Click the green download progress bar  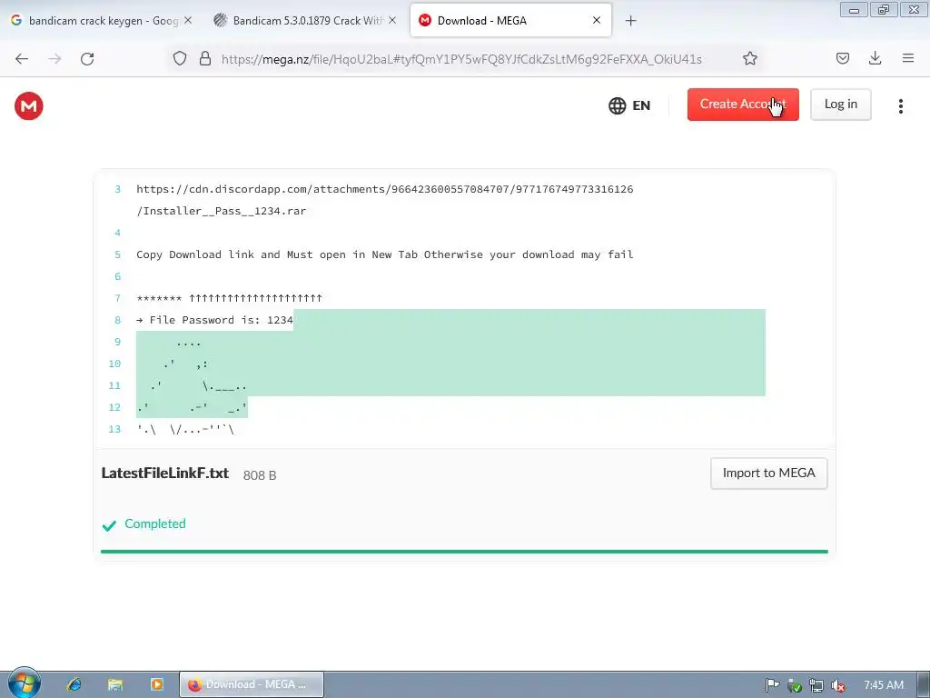click(x=464, y=552)
